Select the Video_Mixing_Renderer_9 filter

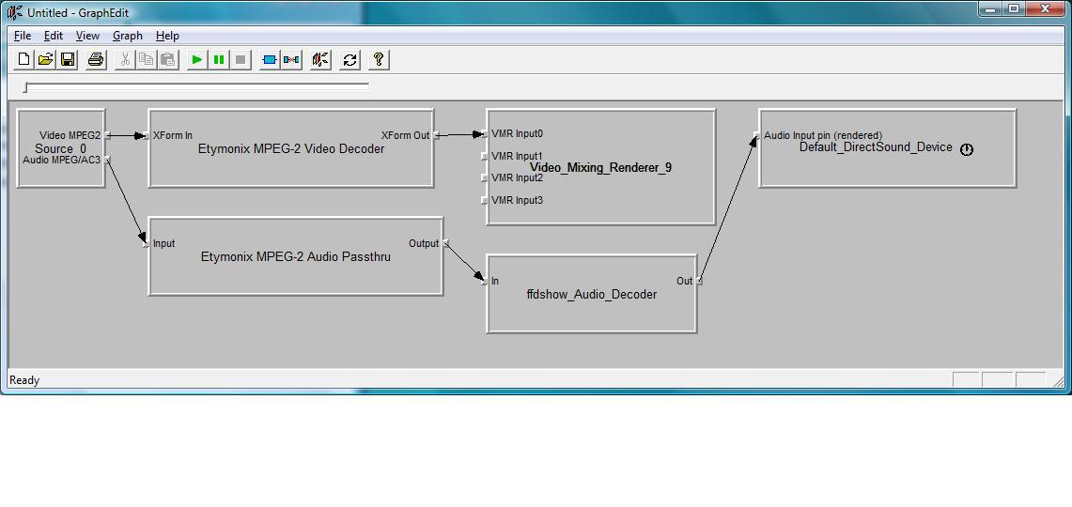pos(601,167)
